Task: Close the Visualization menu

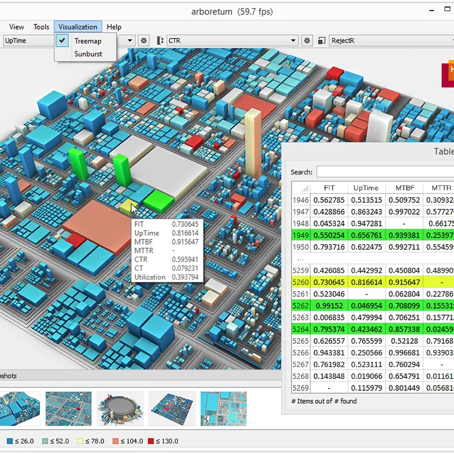Action: coord(78,27)
